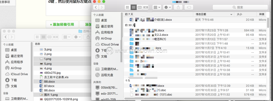
Task: Select the .doc file sized 576 KB
Action: coord(195,94)
